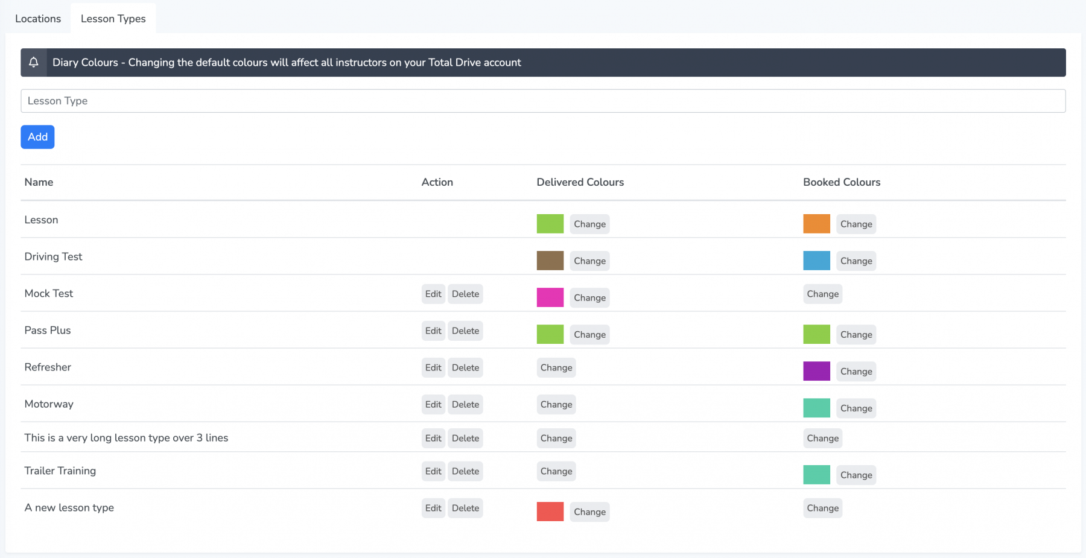Image resolution: width=1086 pixels, height=558 pixels.
Task: Edit the Mock Test lesson type
Action: click(433, 294)
